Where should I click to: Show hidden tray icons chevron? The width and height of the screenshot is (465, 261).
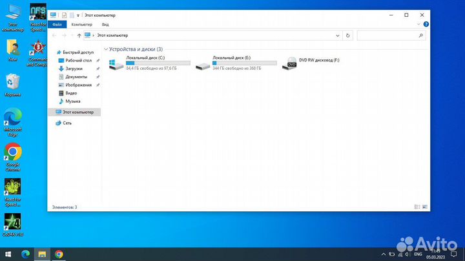pos(384,254)
